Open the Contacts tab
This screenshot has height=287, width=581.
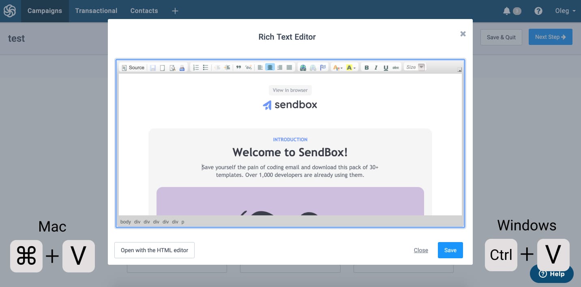click(144, 11)
